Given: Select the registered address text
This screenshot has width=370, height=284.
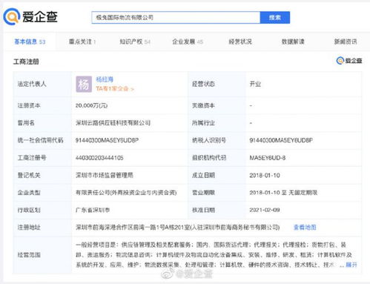Looking at the screenshot, I should pyautogui.click(x=178, y=228).
